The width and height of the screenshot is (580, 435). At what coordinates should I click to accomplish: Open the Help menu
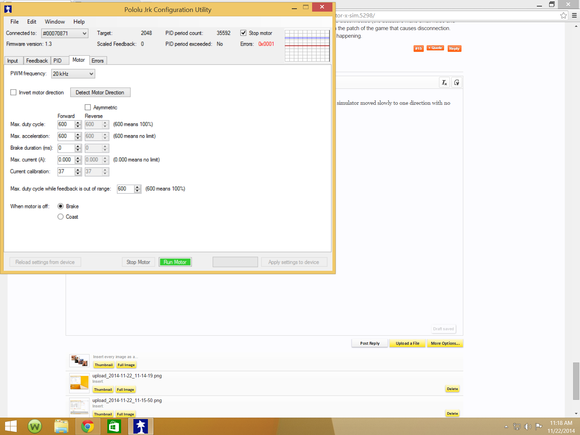pos(79,22)
